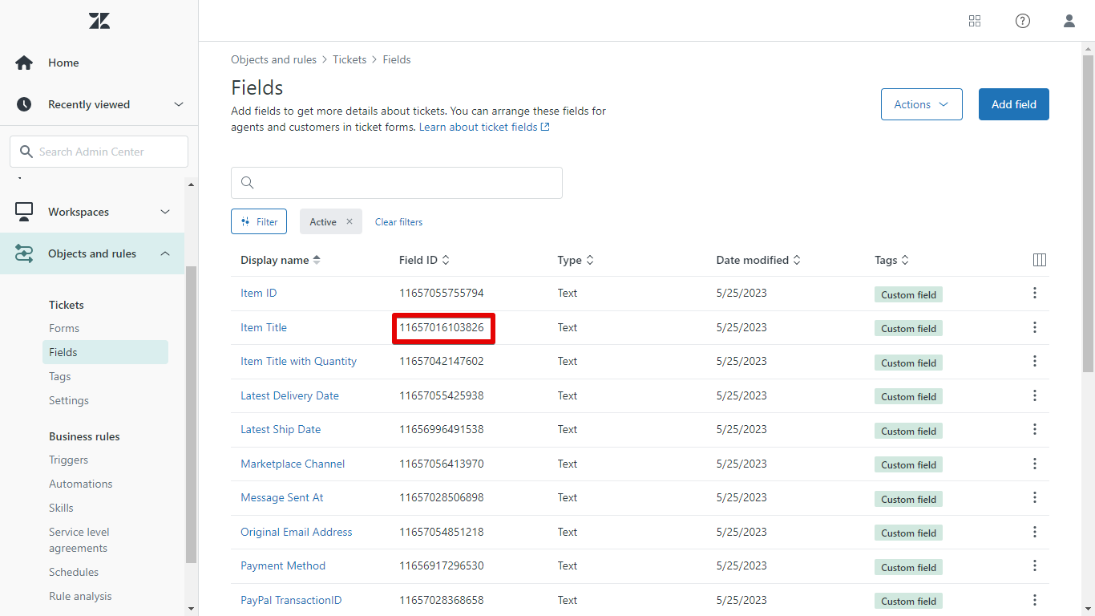
Task: Open Settings under Tickets
Action: [x=69, y=400]
